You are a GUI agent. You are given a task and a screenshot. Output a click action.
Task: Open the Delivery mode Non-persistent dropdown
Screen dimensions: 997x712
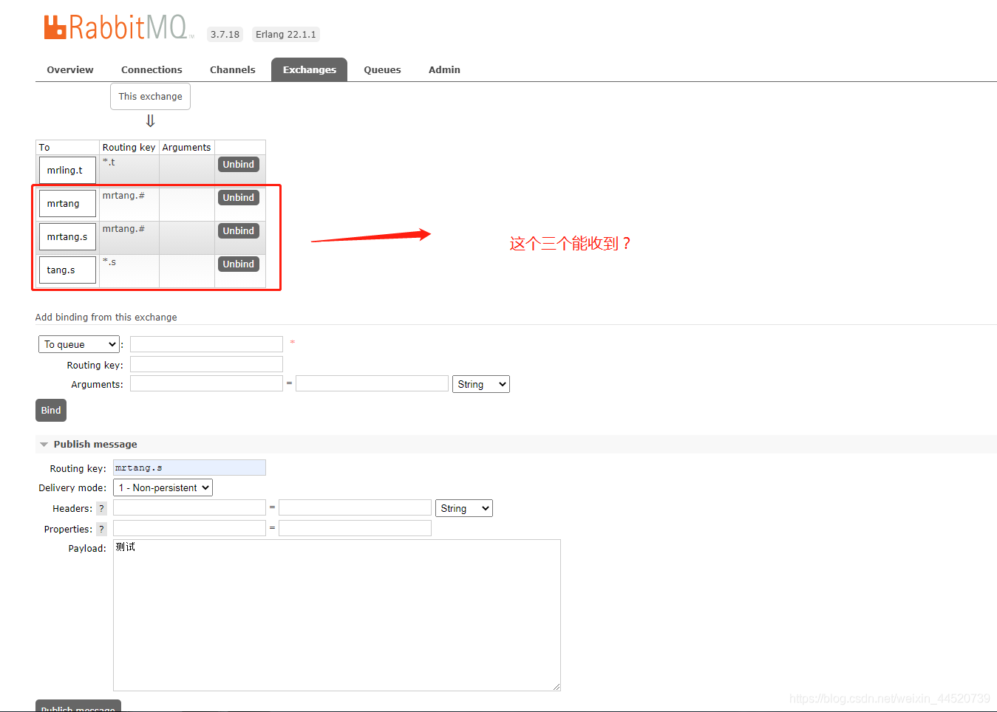[x=163, y=487]
